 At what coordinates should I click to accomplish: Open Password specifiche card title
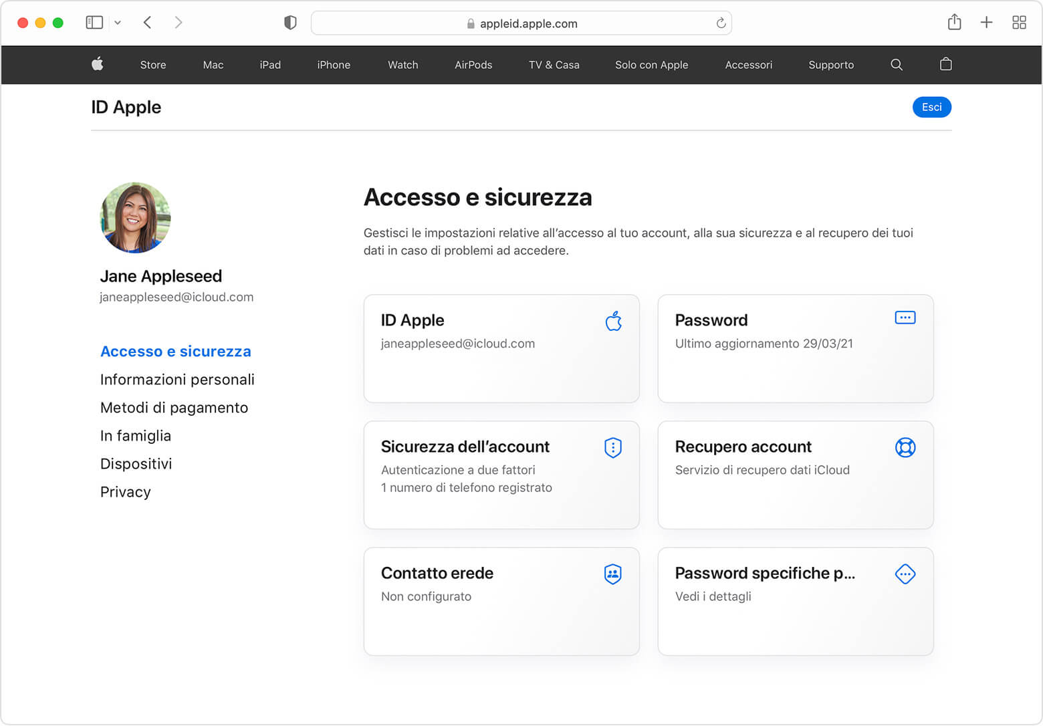click(x=765, y=573)
